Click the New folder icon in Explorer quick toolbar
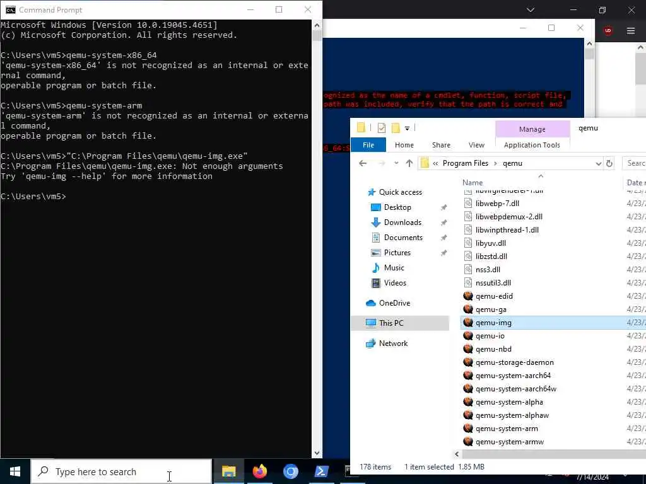 [396, 128]
